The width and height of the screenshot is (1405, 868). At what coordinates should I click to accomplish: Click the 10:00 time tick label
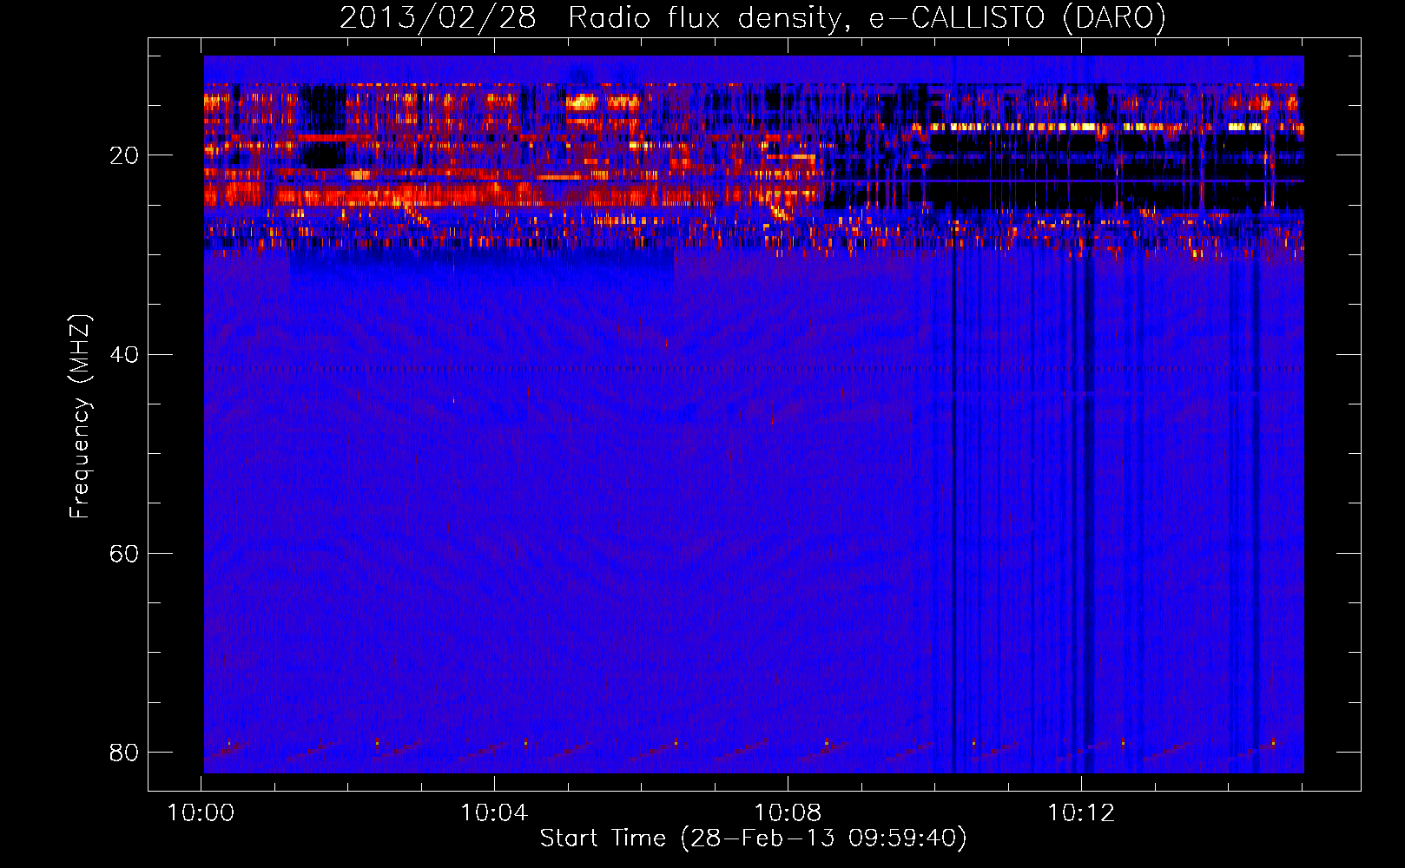click(x=201, y=813)
